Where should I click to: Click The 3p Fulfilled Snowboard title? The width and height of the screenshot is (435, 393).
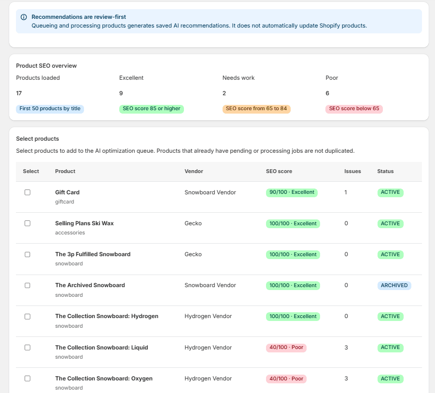pos(93,254)
